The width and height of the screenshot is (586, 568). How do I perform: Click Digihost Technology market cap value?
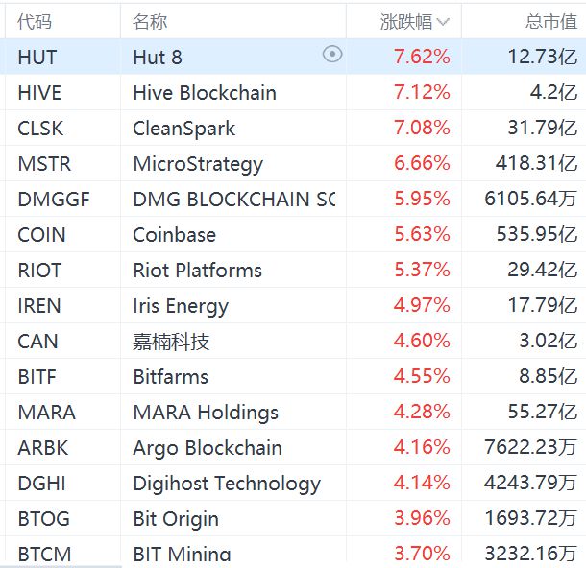[x=530, y=483]
